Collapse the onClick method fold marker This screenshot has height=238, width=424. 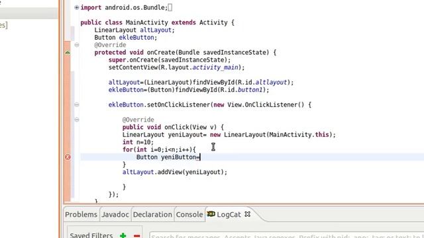[x=77, y=120]
